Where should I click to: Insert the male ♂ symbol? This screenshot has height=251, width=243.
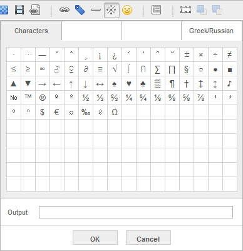pos(57,69)
